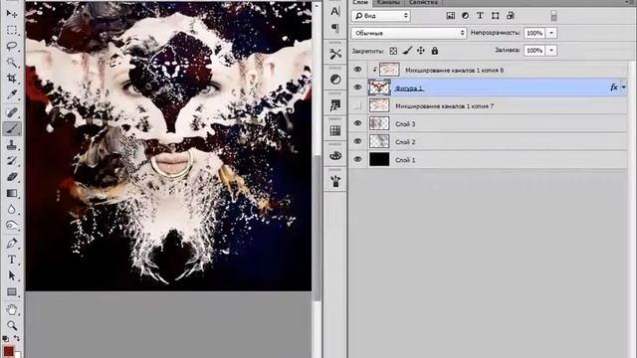
Task: Filter layers by shape layers
Action: 496,16
